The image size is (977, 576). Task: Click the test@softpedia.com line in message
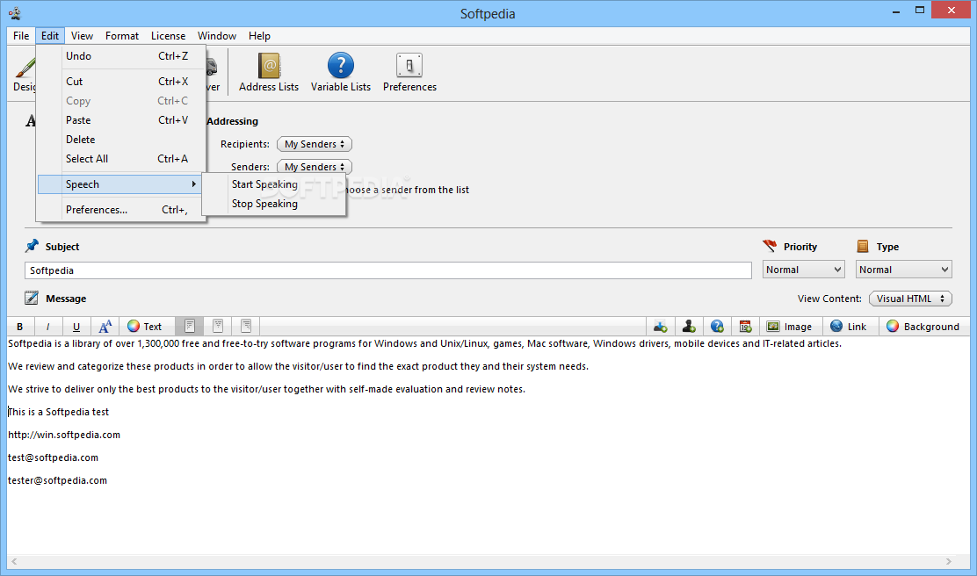(x=53, y=457)
